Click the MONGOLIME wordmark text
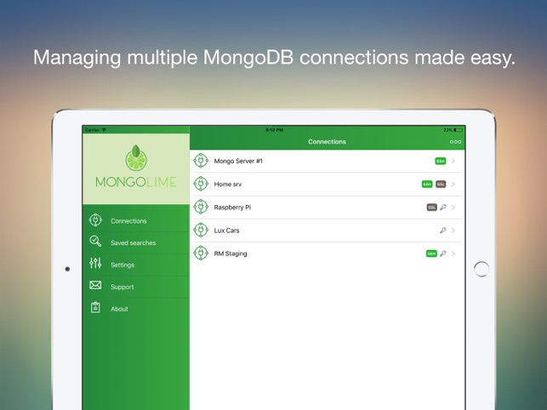This screenshot has width=547, height=410. click(x=136, y=182)
